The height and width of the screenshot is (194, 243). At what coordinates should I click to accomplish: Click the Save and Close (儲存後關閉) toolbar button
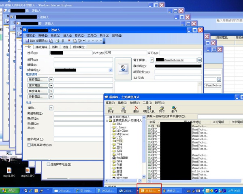coord(36,41)
